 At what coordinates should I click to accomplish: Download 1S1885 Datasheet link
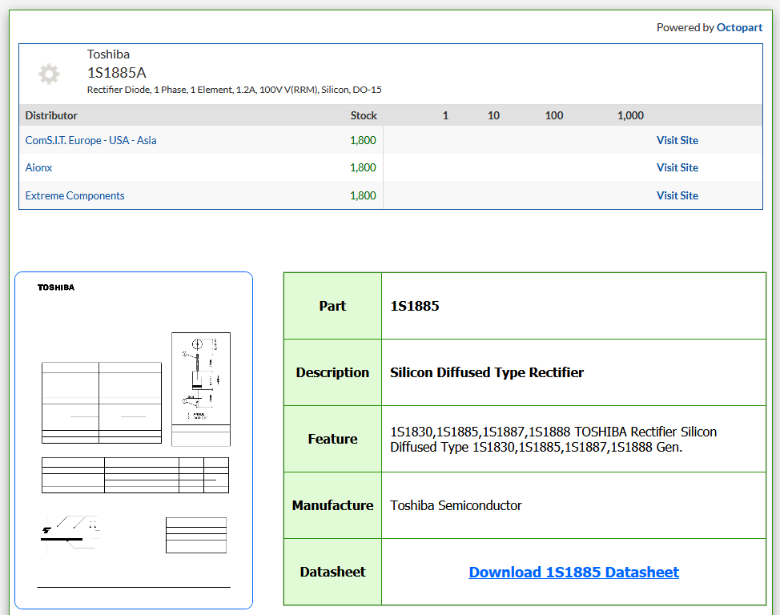[573, 573]
